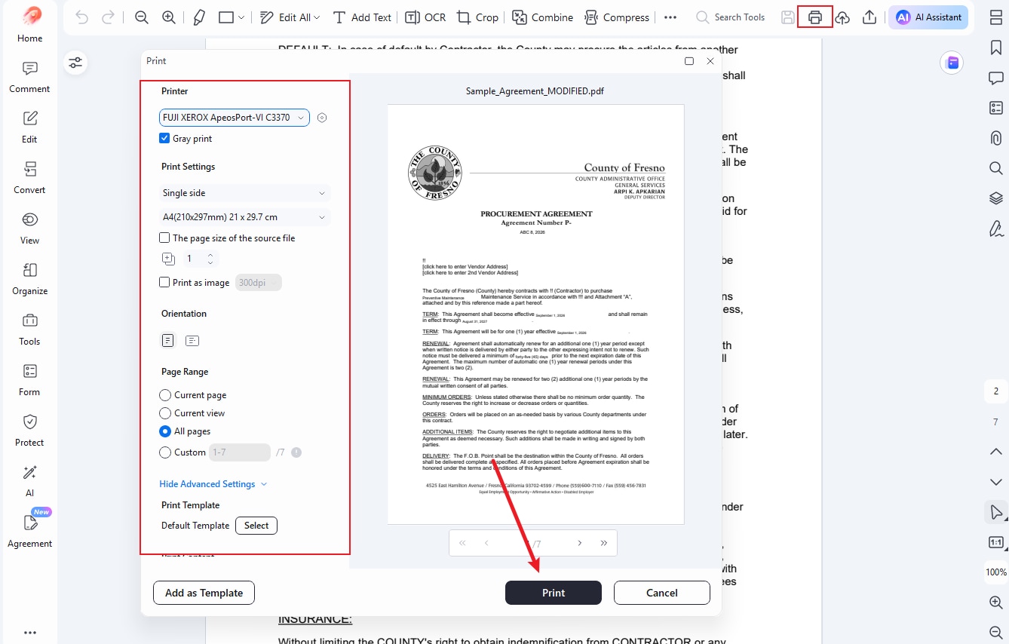Open the bookmarks panel icon
1009x644 pixels.
pos(995,48)
